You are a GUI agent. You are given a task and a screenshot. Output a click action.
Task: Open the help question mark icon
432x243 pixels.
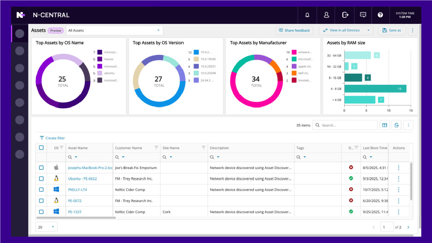(380, 15)
